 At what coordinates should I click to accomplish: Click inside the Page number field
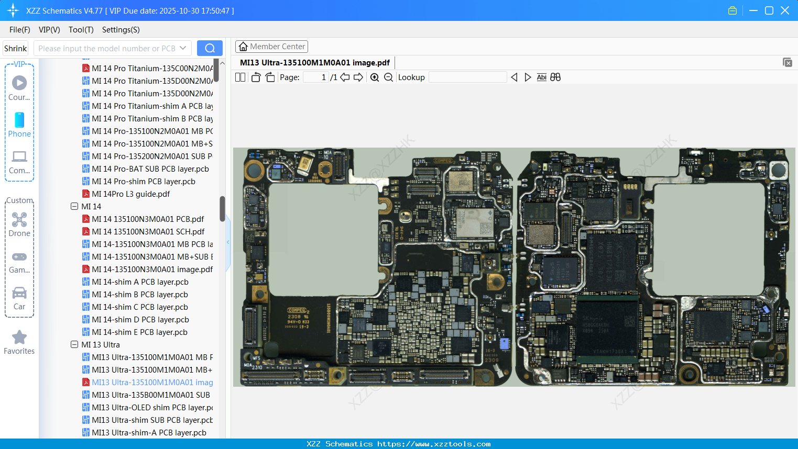click(x=316, y=77)
